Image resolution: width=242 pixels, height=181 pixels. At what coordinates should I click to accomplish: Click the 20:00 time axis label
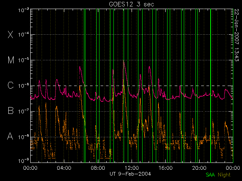point(199,168)
